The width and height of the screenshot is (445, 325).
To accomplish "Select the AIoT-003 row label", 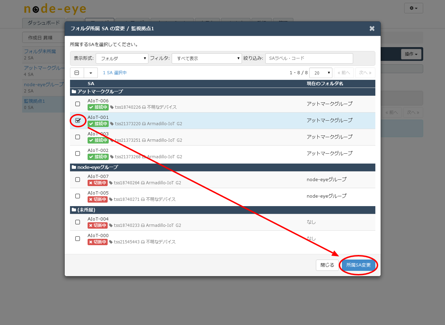I will pyautogui.click(x=98, y=134).
